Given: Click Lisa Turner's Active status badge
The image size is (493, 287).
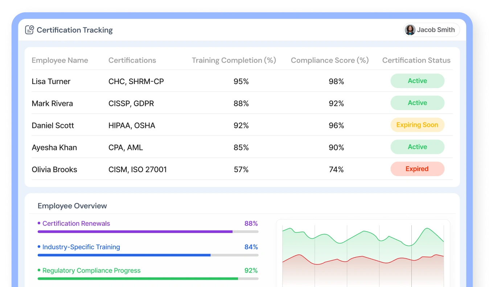Looking at the screenshot, I should click(x=418, y=81).
